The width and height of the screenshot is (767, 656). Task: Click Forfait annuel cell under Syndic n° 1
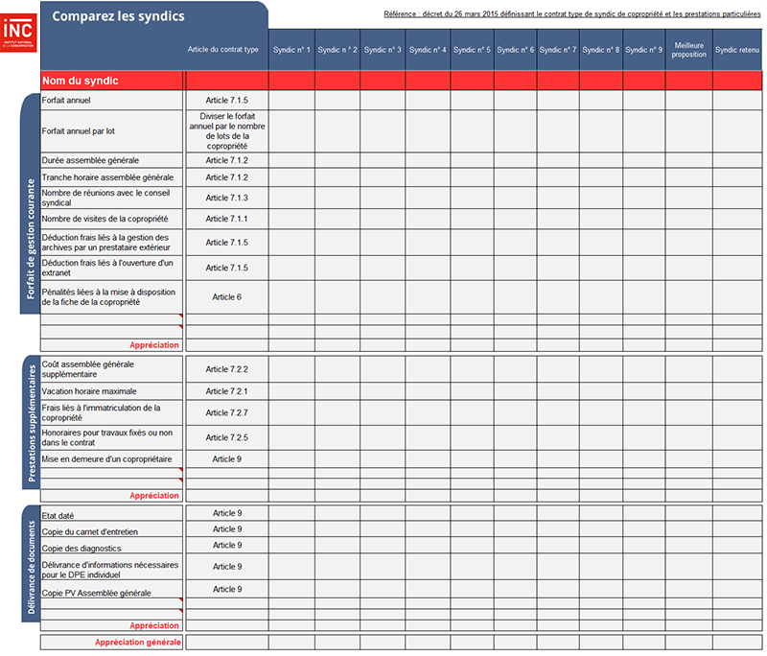pos(291,100)
